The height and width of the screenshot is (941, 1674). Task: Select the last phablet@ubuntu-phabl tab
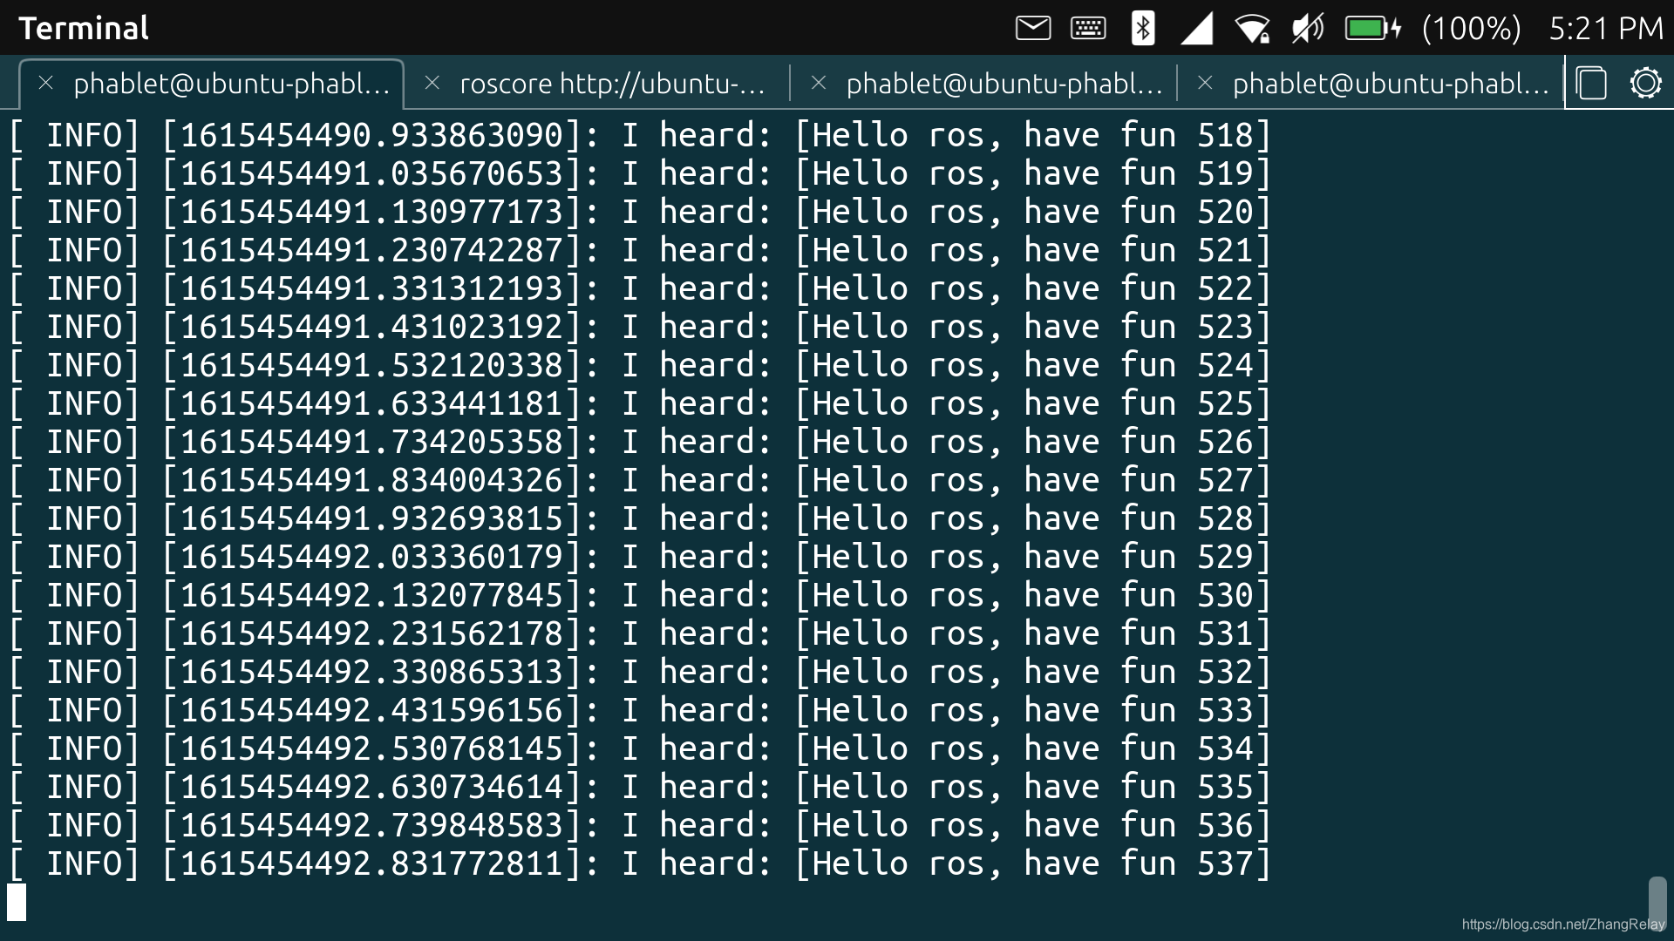[1390, 84]
